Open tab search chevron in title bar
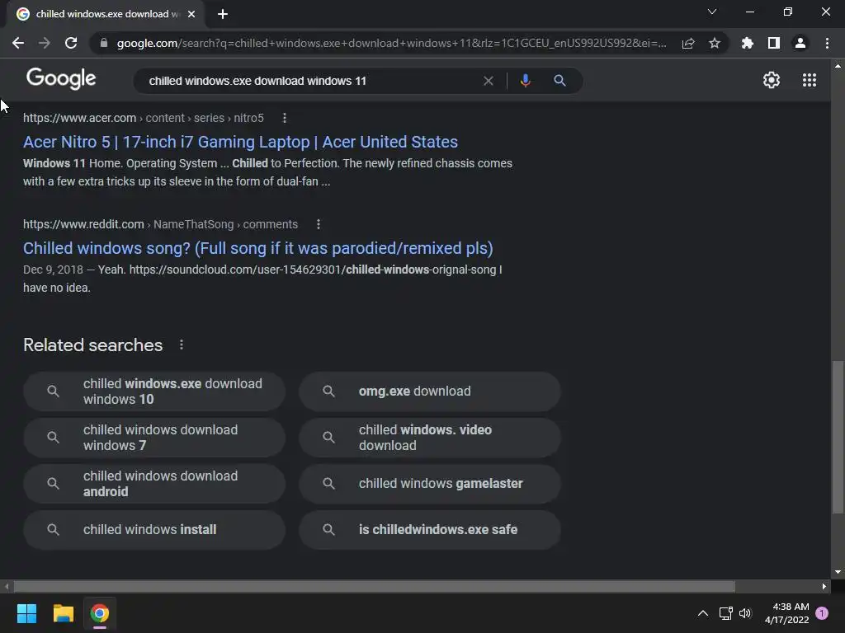The height and width of the screenshot is (633, 845). tap(712, 12)
